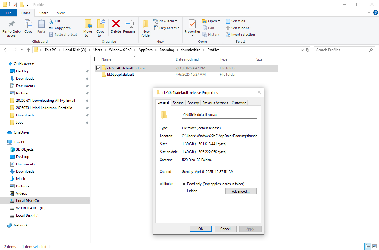
Task: Click Cancel in the Properties dialog
Action: [x=226, y=229]
